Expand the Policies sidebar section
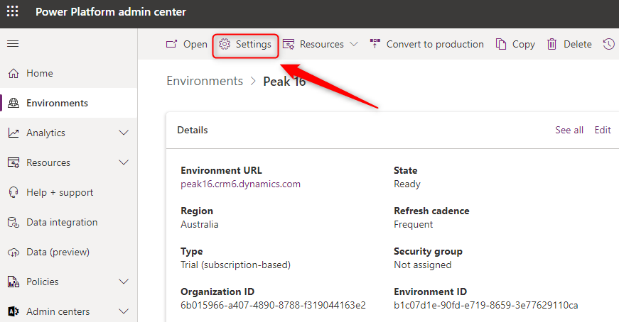 click(x=124, y=282)
